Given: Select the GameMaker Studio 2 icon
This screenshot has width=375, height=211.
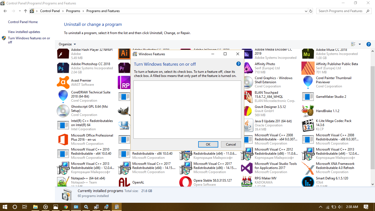Looking at the screenshot, I should coord(308,97).
